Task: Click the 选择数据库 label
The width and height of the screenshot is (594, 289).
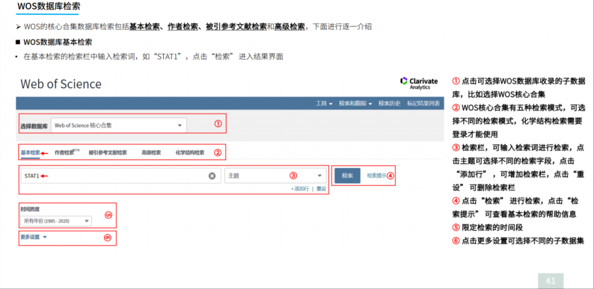Action: pos(34,126)
